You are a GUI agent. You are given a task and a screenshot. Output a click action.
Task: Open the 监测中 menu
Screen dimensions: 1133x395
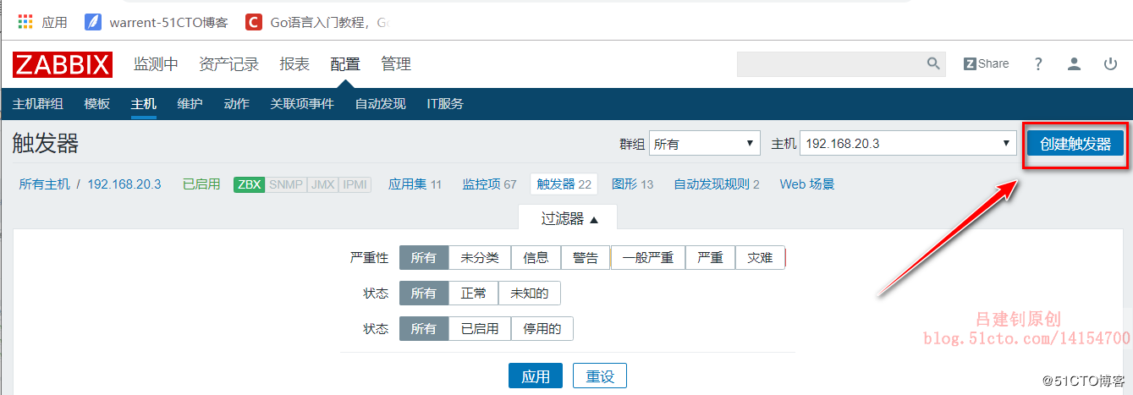(156, 64)
